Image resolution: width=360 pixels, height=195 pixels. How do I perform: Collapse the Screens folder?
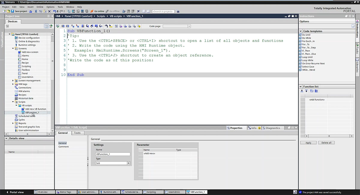[x=13, y=49]
